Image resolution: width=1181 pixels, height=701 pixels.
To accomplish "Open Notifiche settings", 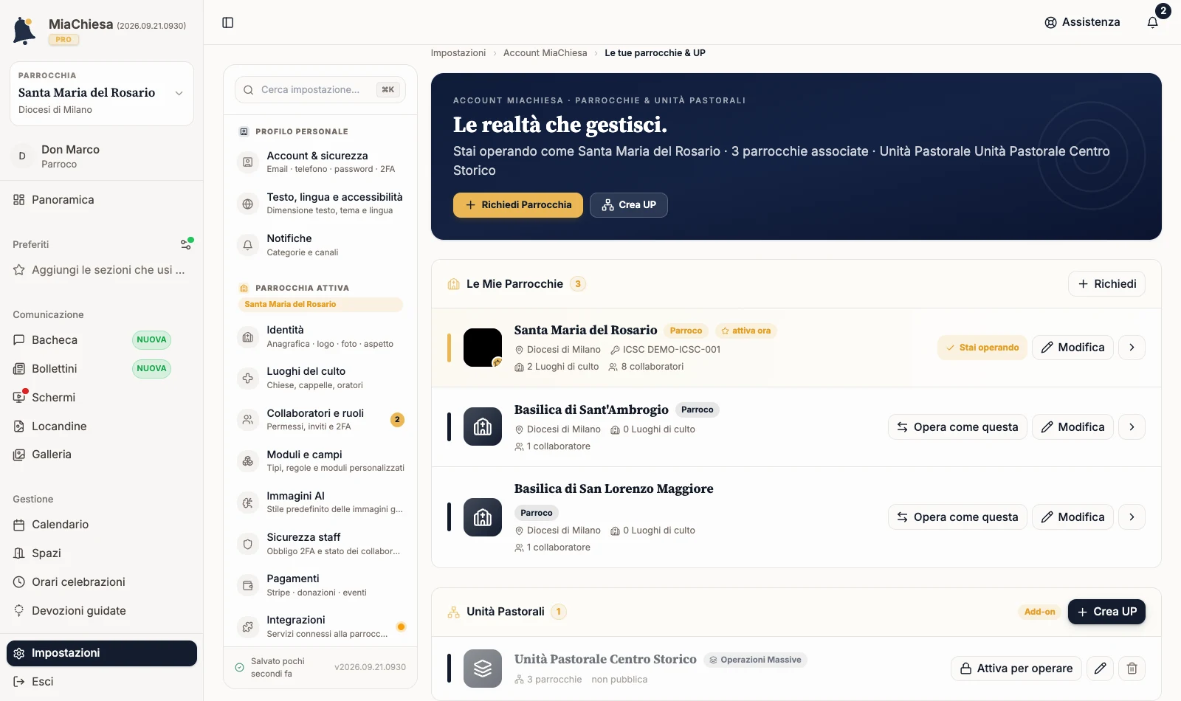I will point(320,244).
